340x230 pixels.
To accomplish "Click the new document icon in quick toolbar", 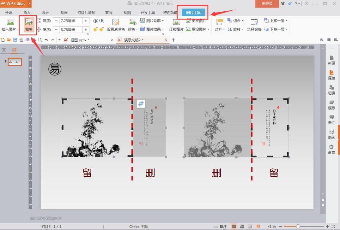I will (x=3, y=40).
